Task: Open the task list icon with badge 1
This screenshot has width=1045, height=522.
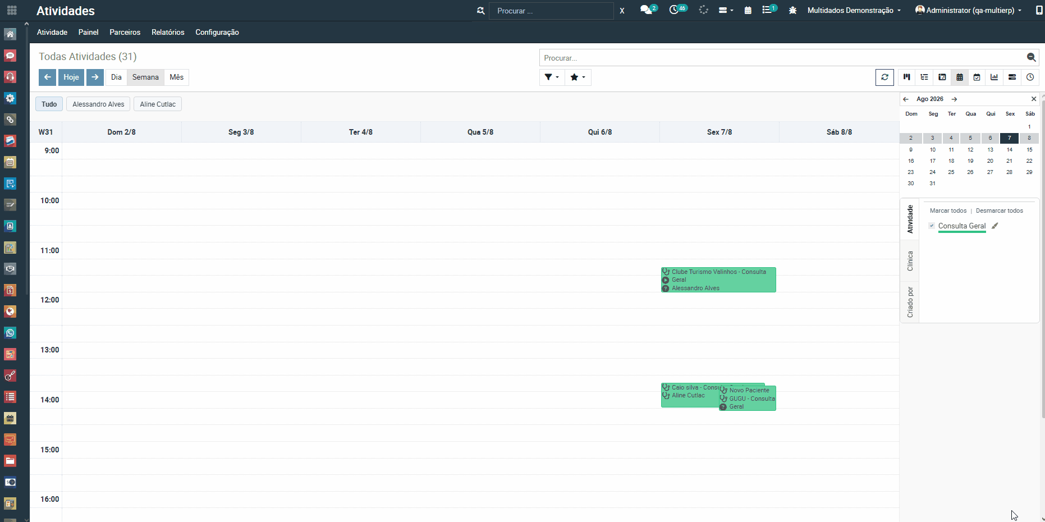Action: (769, 10)
